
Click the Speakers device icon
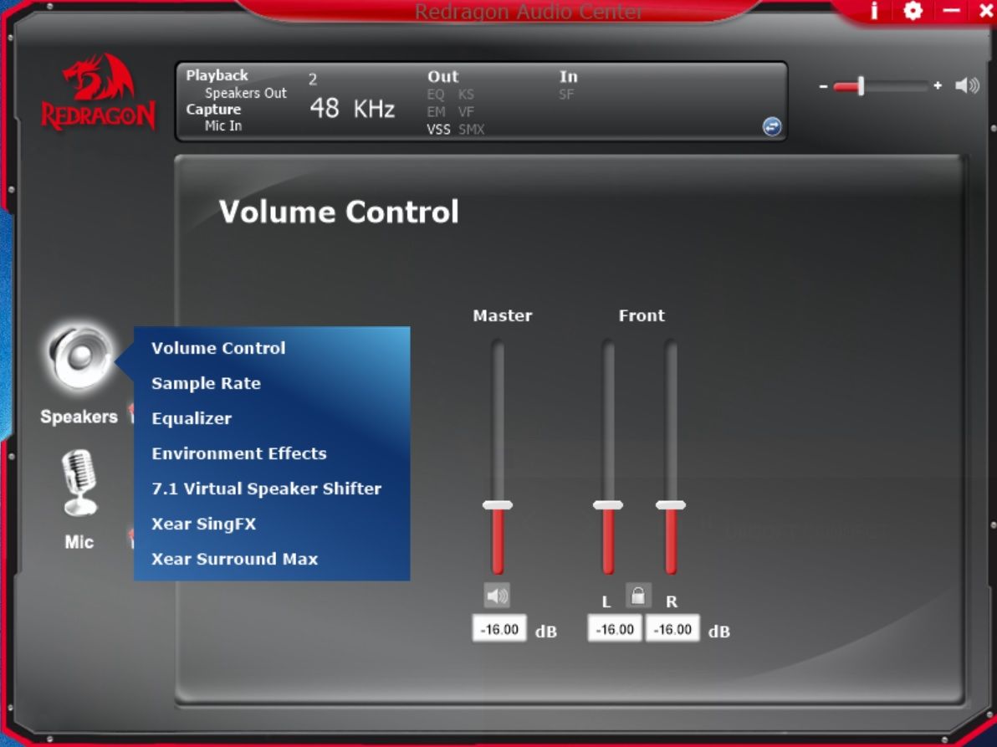pyautogui.click(x=79, y=359)
